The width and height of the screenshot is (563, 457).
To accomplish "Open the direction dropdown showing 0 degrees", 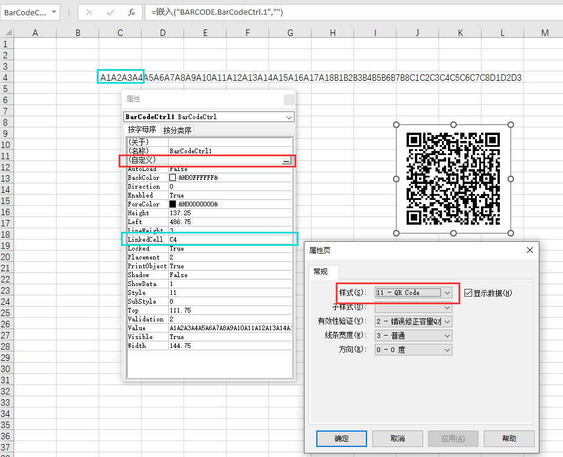I will coord(447,349).
